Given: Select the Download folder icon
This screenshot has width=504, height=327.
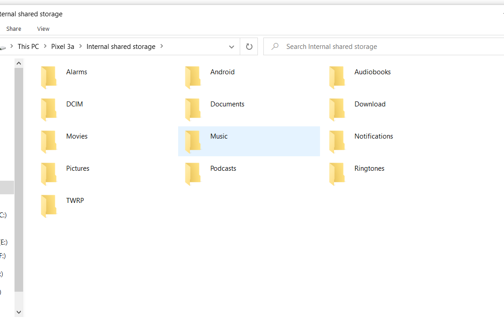Looking at the screenshot, I should (337, 109).
